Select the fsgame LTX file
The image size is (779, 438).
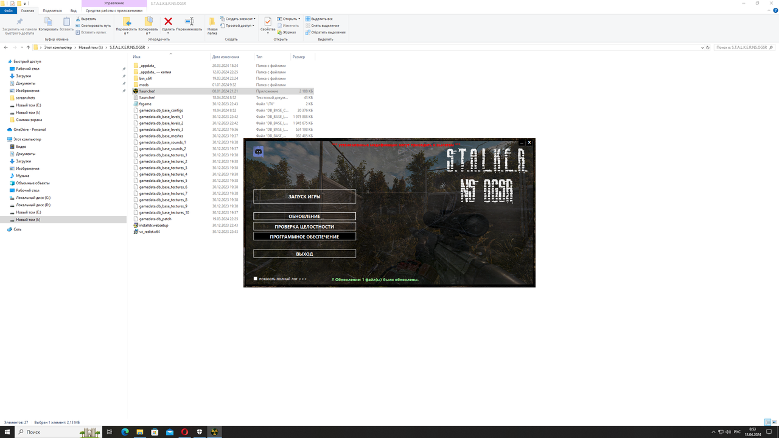[x=145, y=104]
